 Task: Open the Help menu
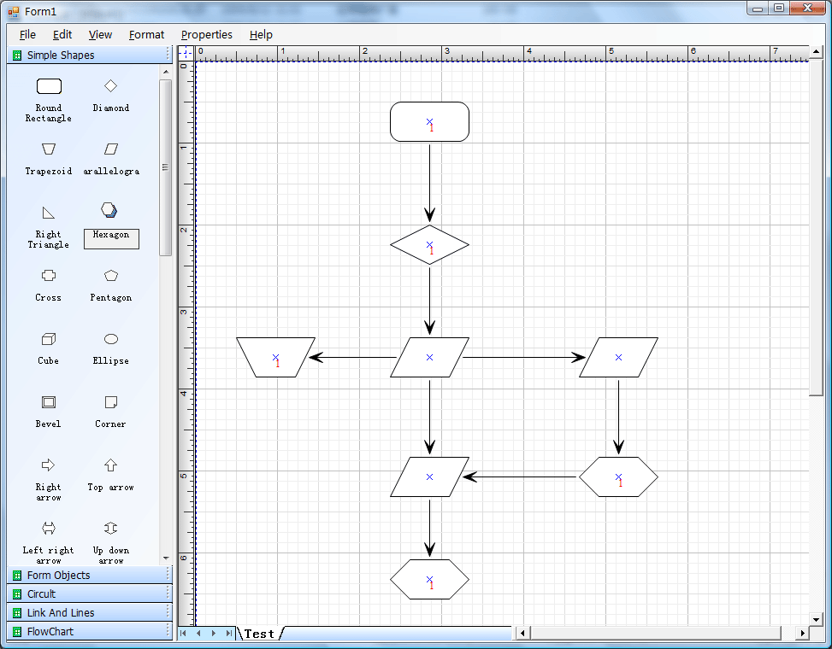(261, 34)
